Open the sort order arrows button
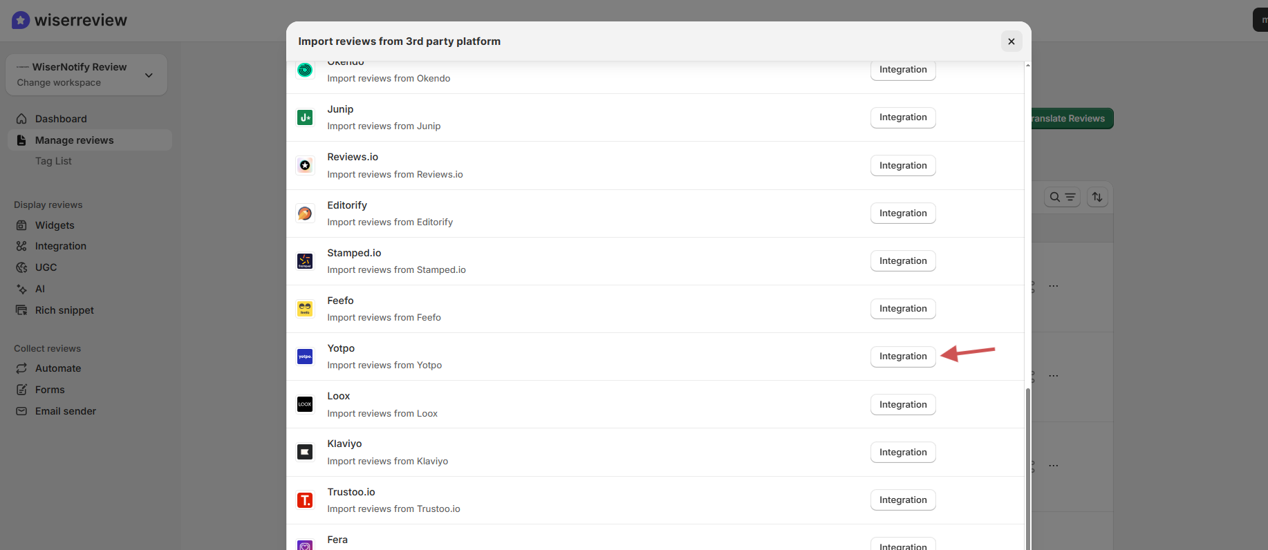This screenshot has width=1268, height=550. click(1097, 197)
